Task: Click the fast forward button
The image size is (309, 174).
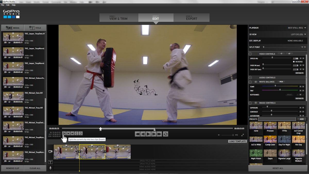Action: 159,134
